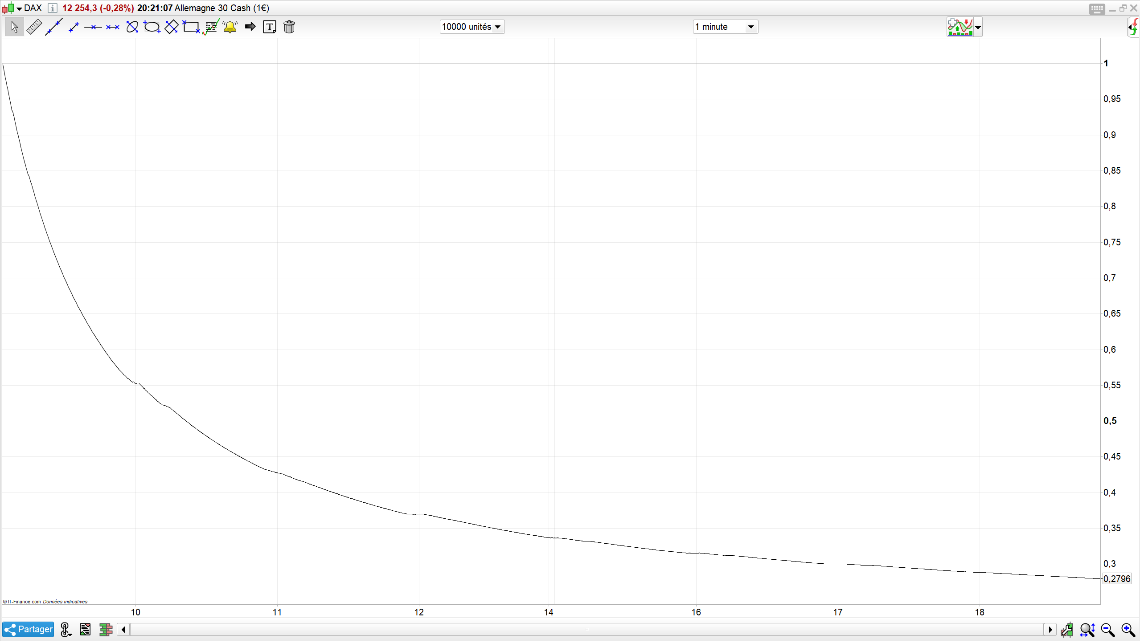Viewport: 1140px width, 643px height.
Task: Choose the ellipse drawing tool
Action: point(152,27)
